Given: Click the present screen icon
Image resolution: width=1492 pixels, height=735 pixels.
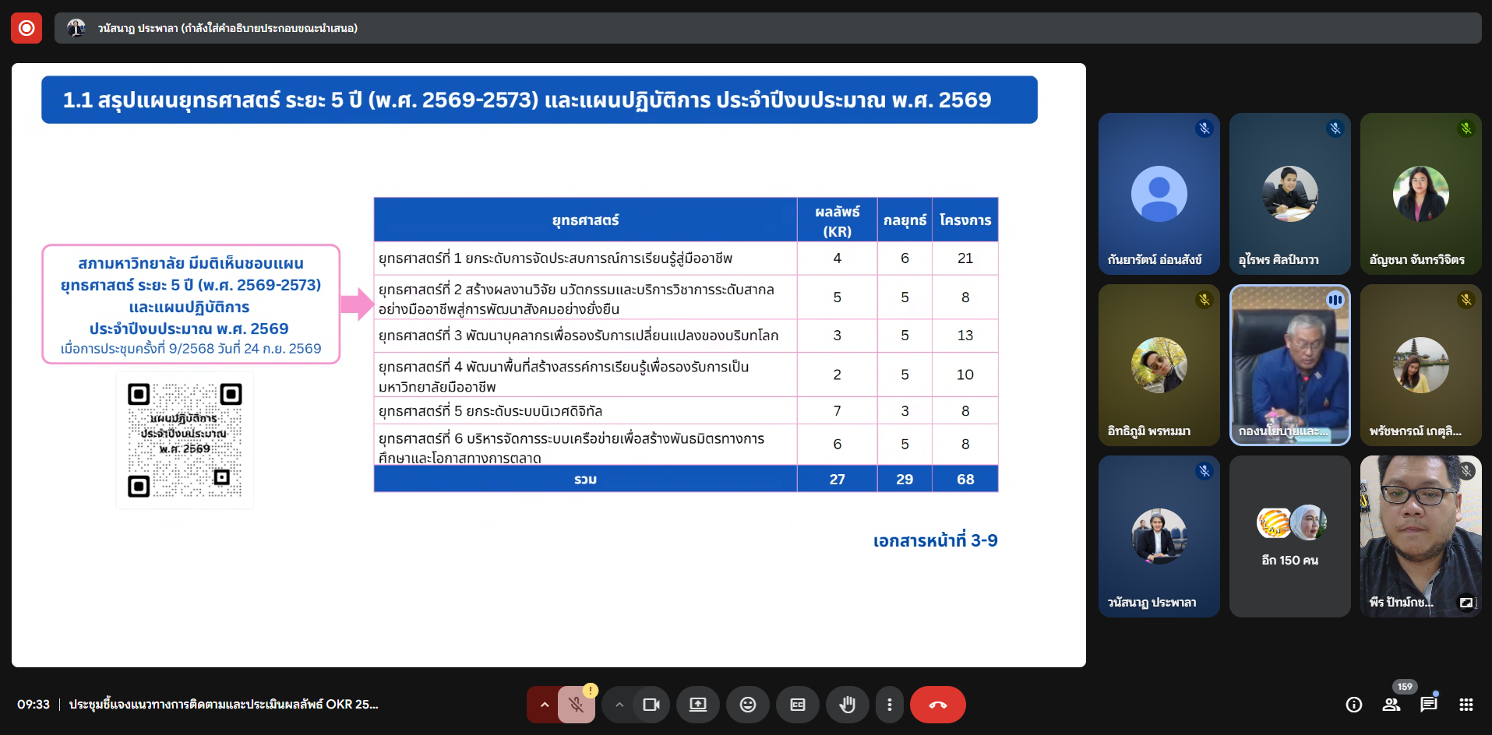Looking at the screenshot, I should point(698,705).
